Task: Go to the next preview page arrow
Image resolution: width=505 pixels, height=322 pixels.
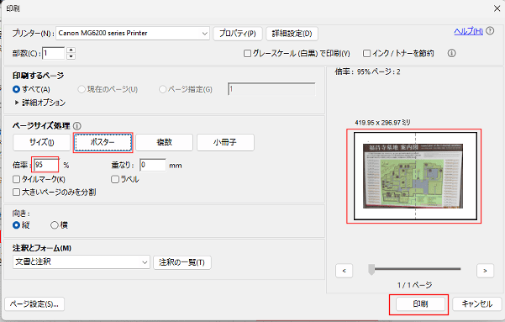Action: (x=485, y=271)
